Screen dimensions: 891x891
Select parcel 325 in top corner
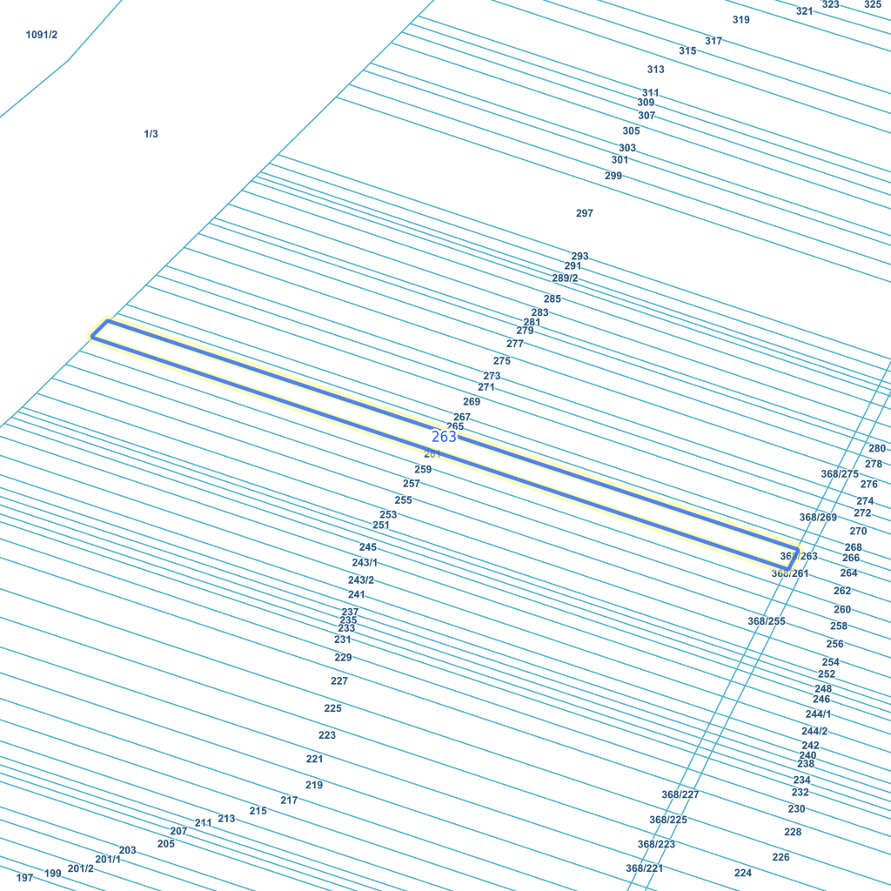tap(872, 4)
